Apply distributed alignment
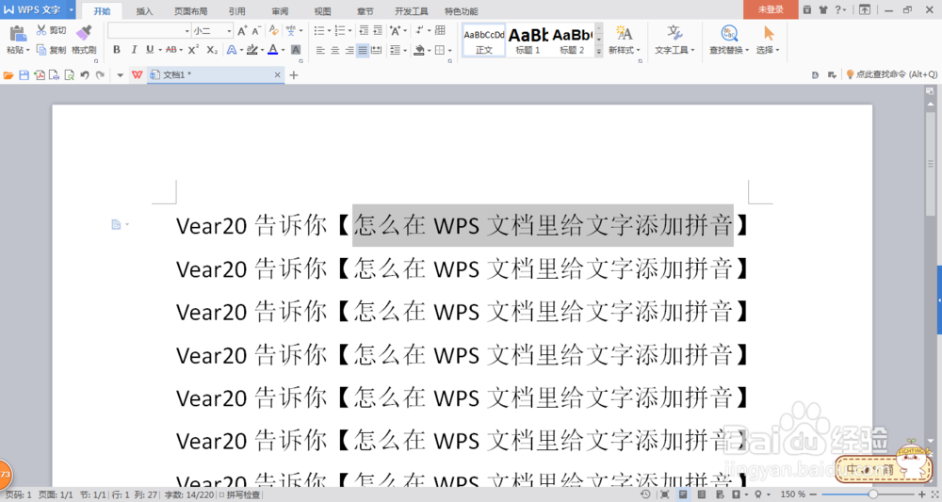 [x=377, y=51]
